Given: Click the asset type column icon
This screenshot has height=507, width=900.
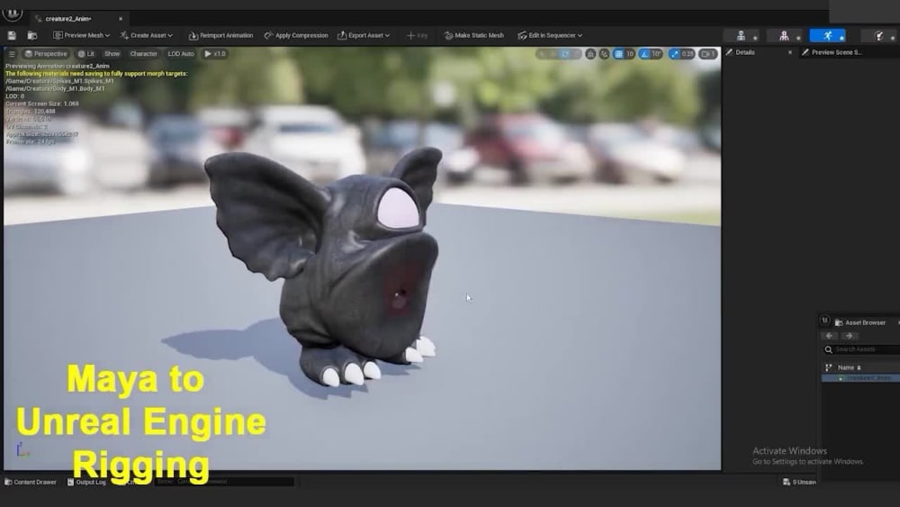Looking at the screenshot, I should click(828, 367).
